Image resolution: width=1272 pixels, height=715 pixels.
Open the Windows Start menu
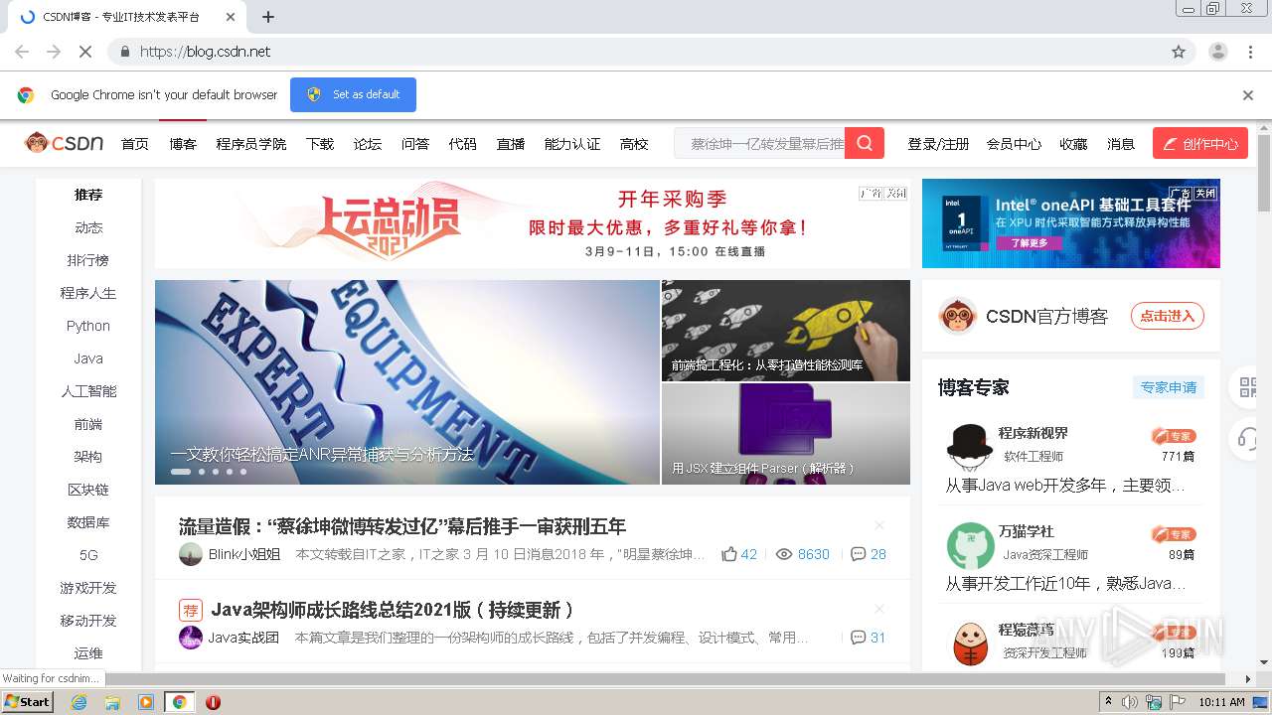(28, 702)
